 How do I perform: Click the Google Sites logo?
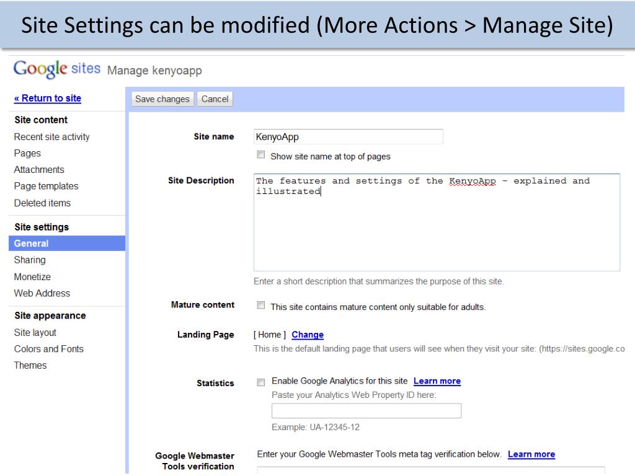(56, 69)
